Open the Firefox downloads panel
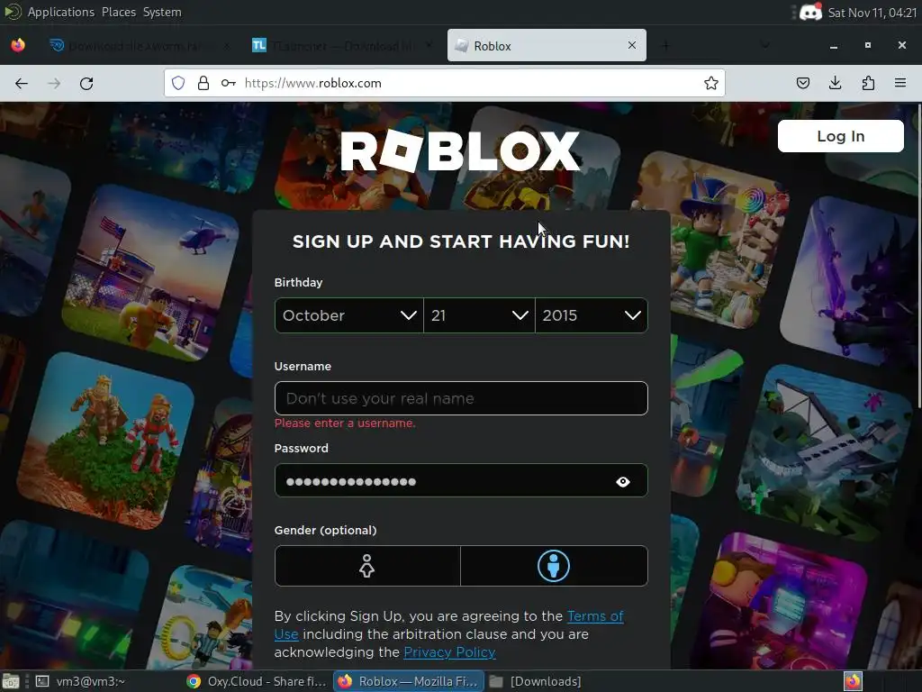This screenshot has height=692, width=922. [835, 83]
